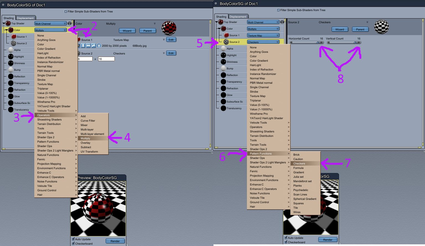Pick Brick from the Pattern Functions submenu
The height and width of the screenshot is (246, 425).
coord(305,155)
